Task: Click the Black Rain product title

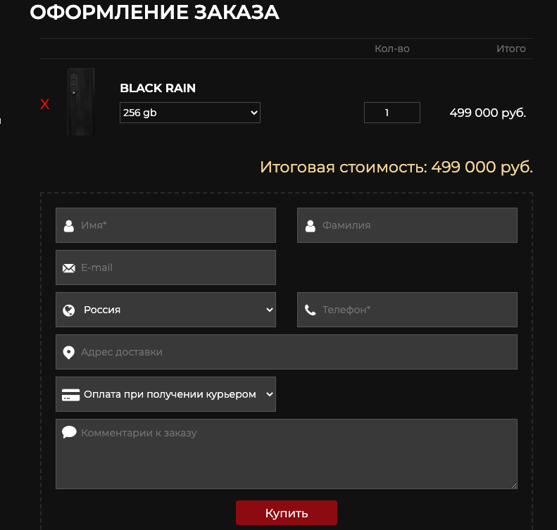Action: coord(158,89)
